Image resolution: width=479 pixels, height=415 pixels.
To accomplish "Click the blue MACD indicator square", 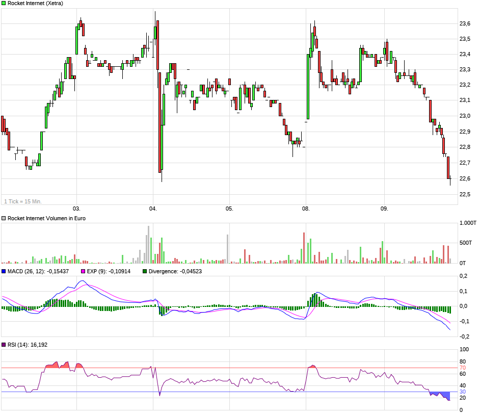I will point(5,272).
